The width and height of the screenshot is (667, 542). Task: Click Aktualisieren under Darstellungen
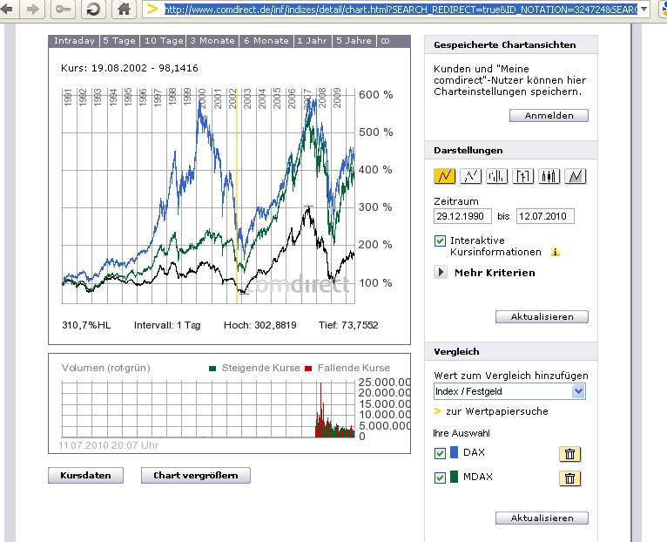click(542, 317)
